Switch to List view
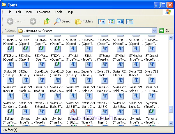 (x=111, y=21)
